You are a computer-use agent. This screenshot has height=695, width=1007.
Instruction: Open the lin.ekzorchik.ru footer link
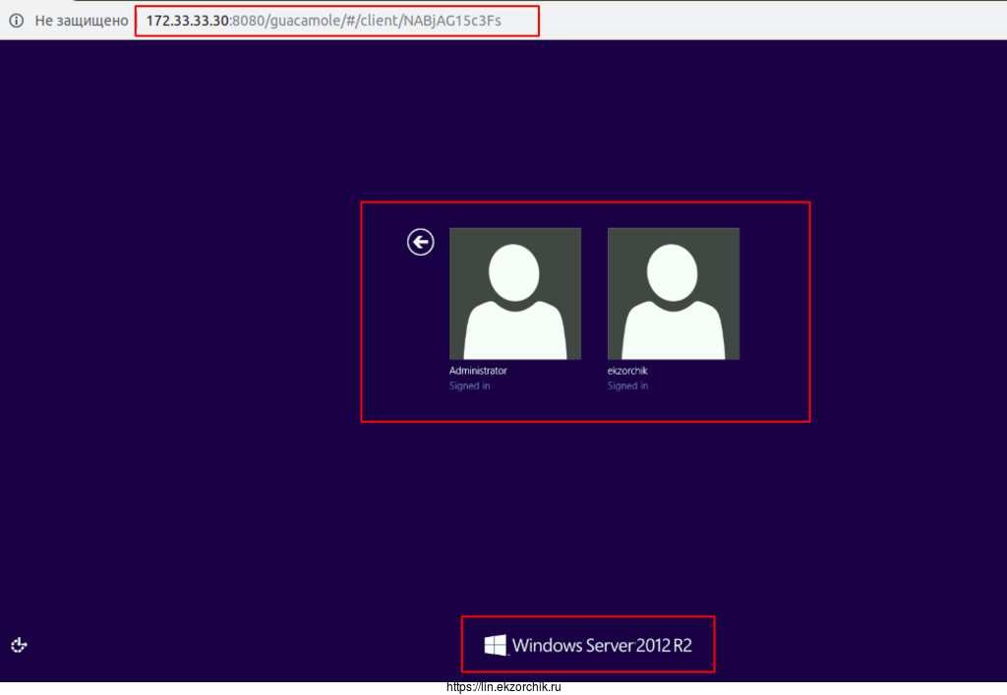[x=503, y=687]
